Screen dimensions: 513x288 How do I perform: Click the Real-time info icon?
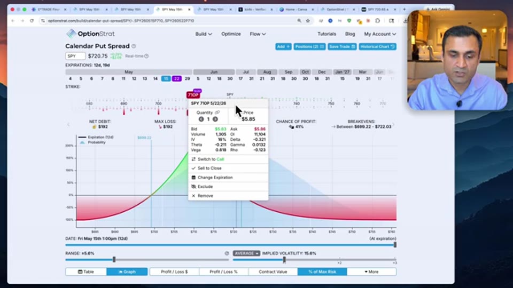146,56
